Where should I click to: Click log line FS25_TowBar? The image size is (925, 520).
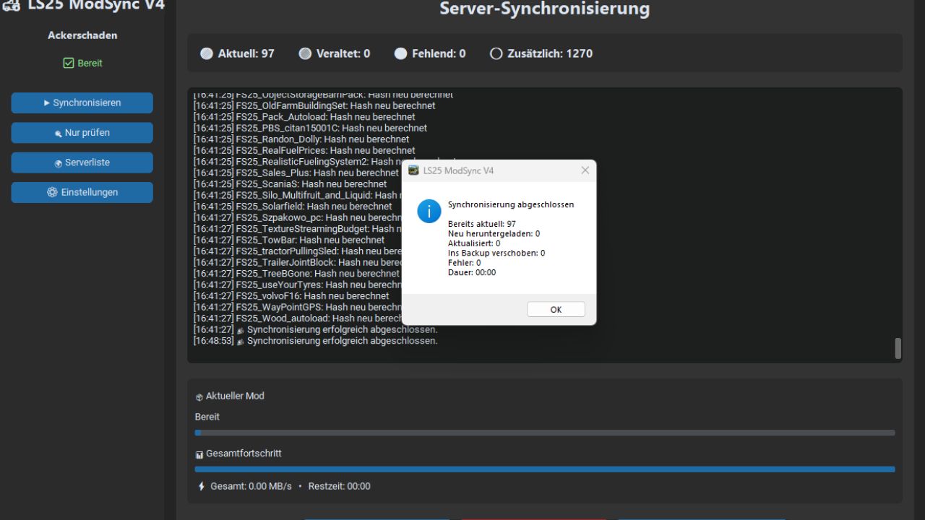pyautogui.click(x=289, y=240)
